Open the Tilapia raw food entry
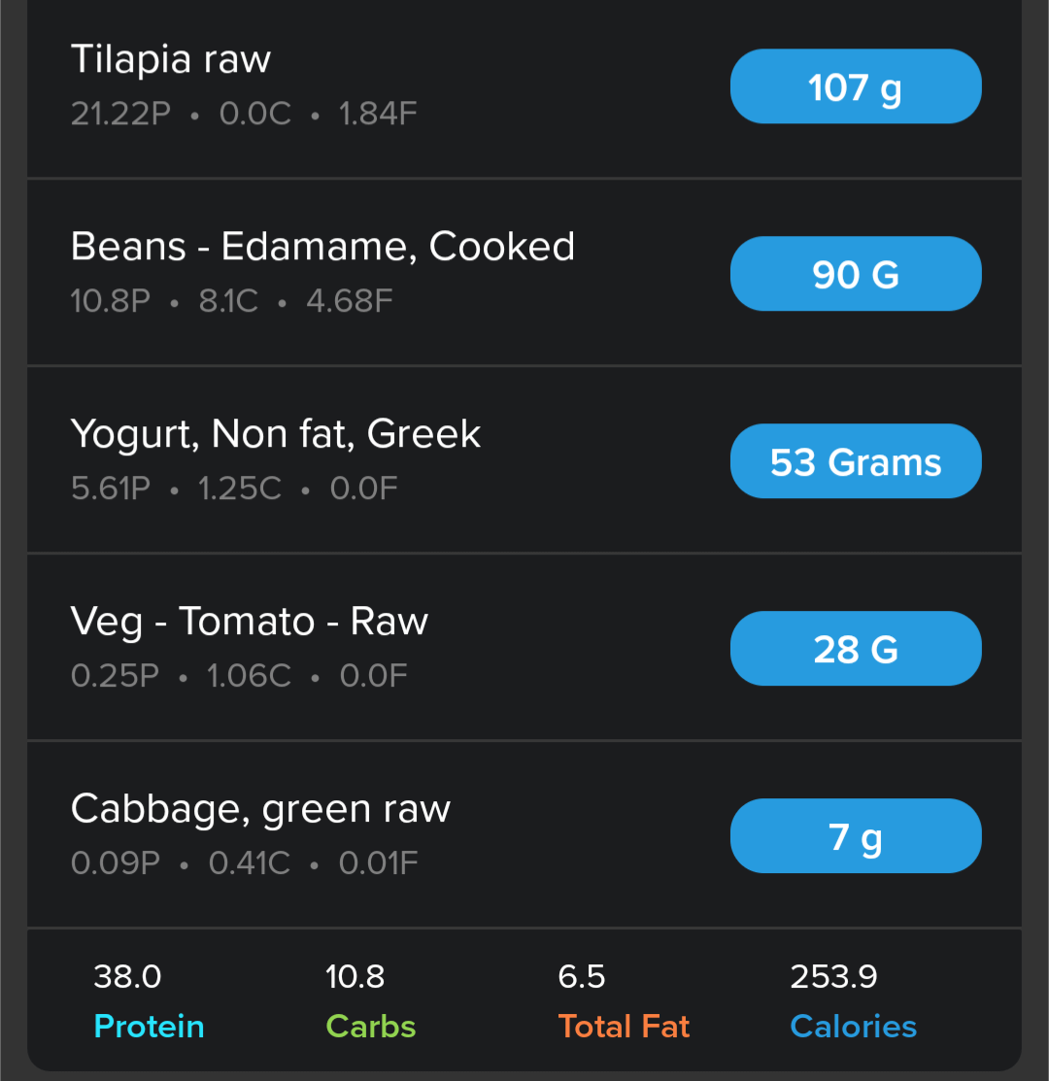The height and width of the screenshot is (1081, 1049). coord(171,60)
